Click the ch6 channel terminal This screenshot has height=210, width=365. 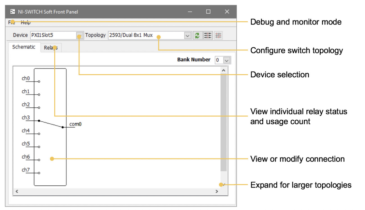coord(39,160)
